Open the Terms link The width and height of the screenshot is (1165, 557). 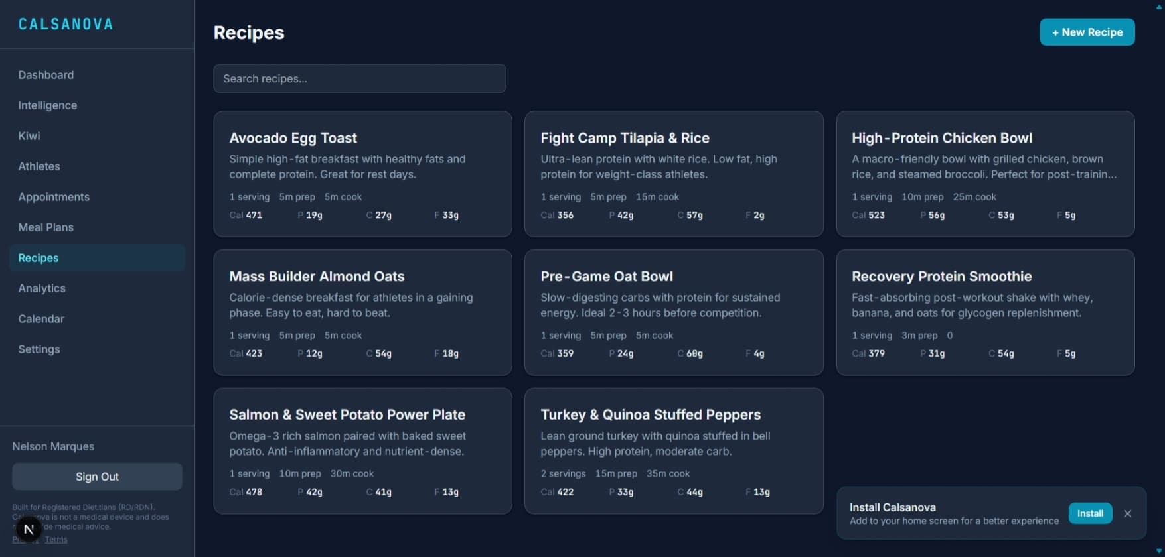pyautogui.click(x=56, y=539)
